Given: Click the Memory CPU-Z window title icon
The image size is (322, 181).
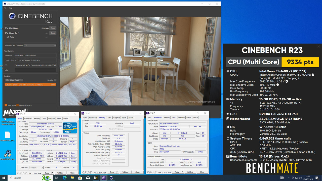Looking at the screenshot, I should (83, 113).
